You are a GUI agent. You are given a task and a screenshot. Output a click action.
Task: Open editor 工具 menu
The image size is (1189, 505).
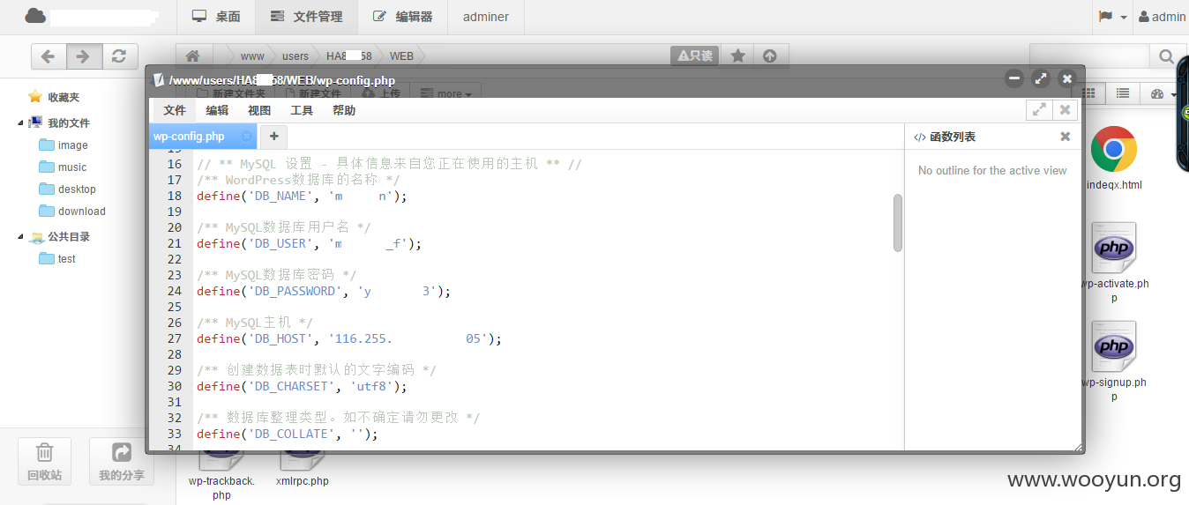[x=302, y=110]
